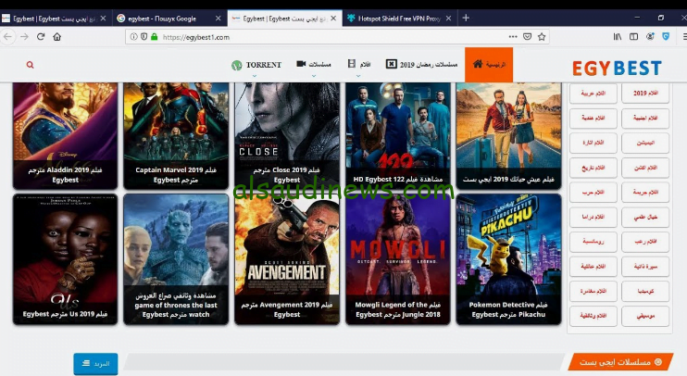Open Pokemon Detective Pikachu poster
687x376 pixels.
point(508,259)
